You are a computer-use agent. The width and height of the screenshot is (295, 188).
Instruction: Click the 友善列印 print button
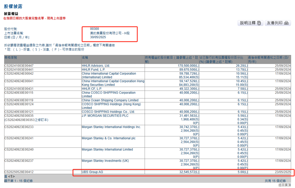point(278,23)
